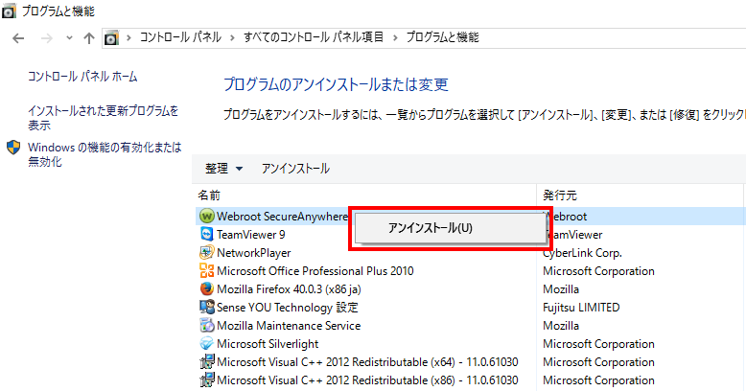Click the Visual C++ 2012 (x64) icon
The height and width of the screenshot is (391, 746).
(206, 362)
